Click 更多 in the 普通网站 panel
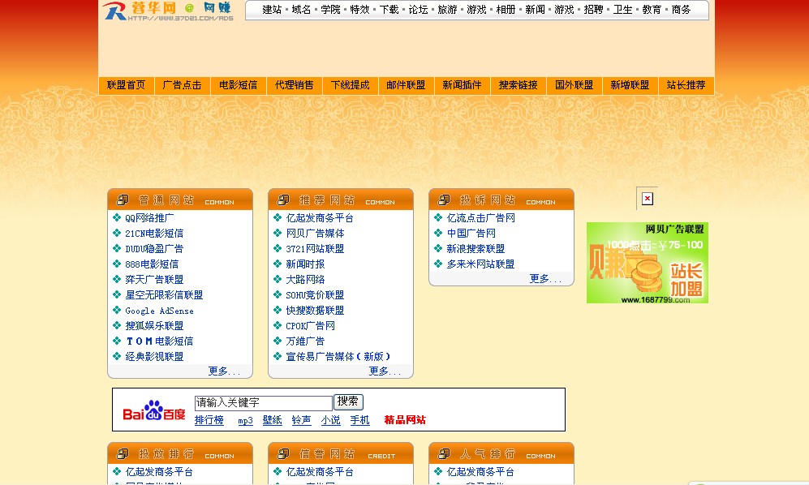 [x=224, y=371]
